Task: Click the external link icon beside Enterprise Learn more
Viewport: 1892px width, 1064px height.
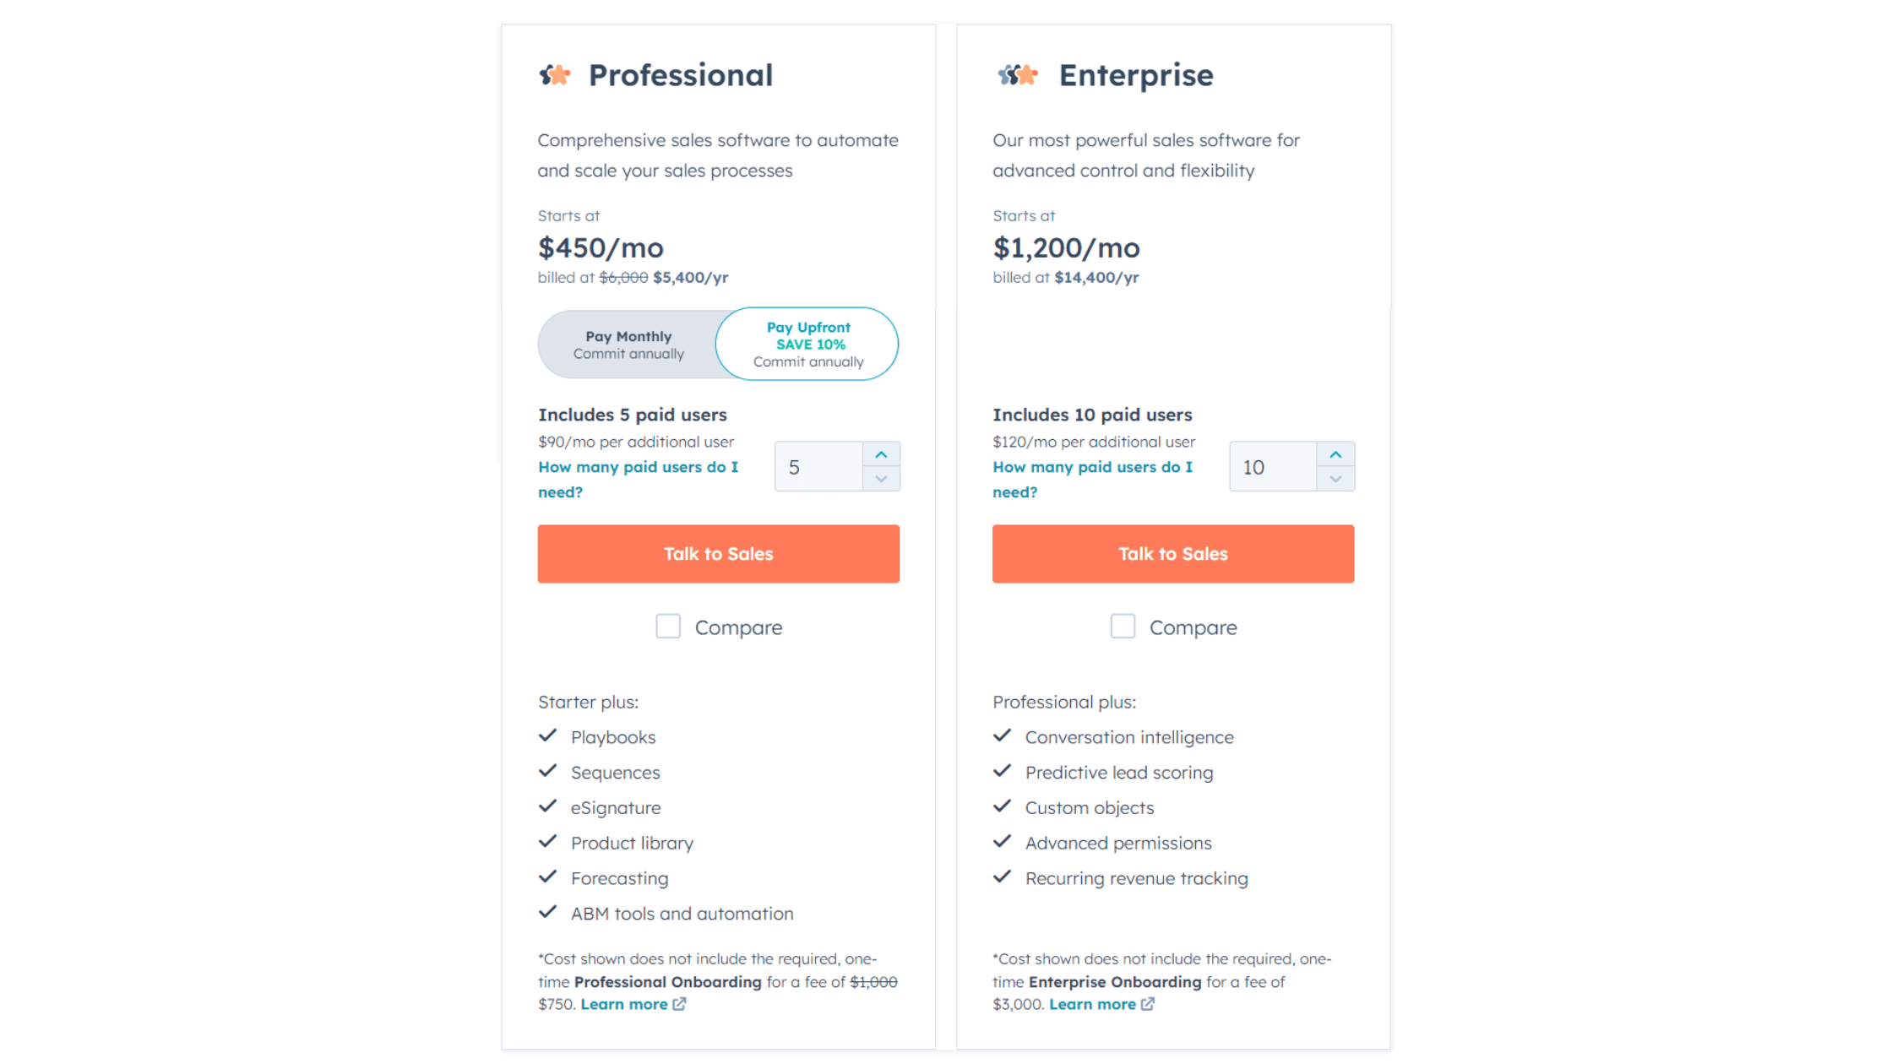Action: tap(1149, 1004)
